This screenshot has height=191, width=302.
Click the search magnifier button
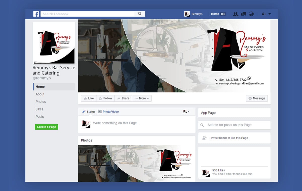(x=140, y=14)
